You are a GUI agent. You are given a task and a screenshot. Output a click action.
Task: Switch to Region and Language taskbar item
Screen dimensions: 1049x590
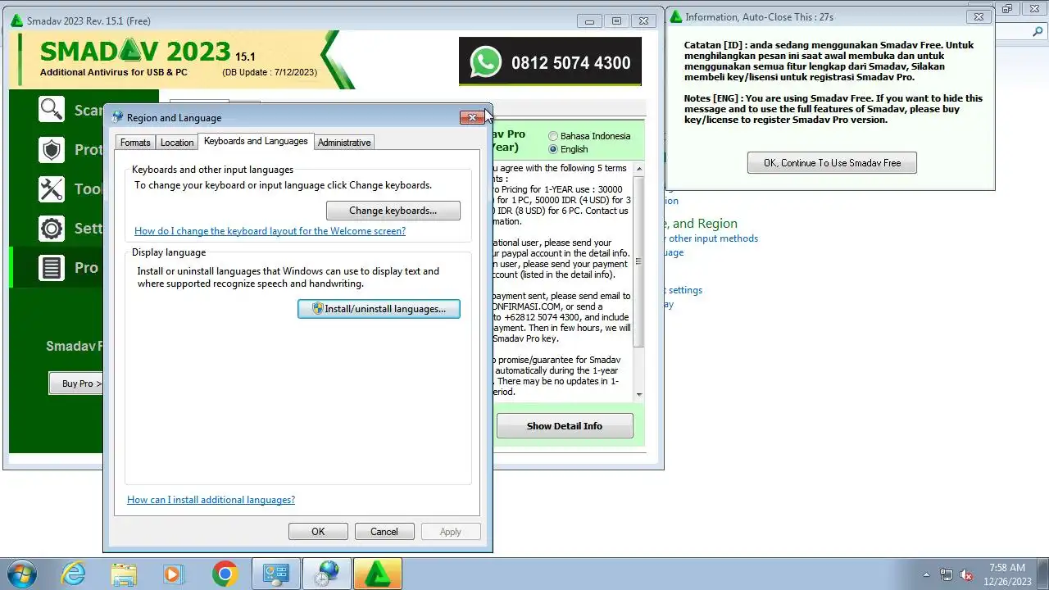[x=327, y=574]
